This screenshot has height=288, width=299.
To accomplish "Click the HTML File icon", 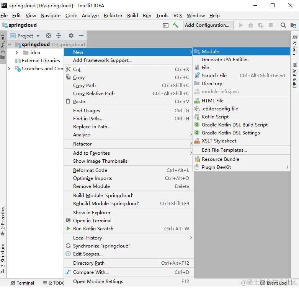I will [x=197, y=100].
